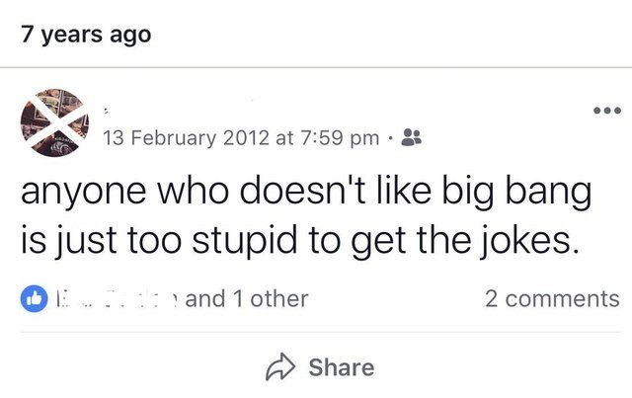
Task: Click the post line "anyone who doesn't like big bang"
Action: tap(304, 192)
